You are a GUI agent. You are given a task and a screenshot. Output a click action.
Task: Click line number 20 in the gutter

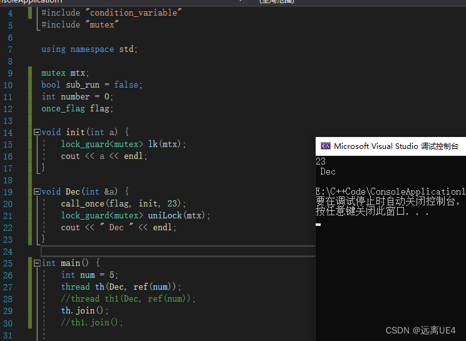click(x=8, y=204)
